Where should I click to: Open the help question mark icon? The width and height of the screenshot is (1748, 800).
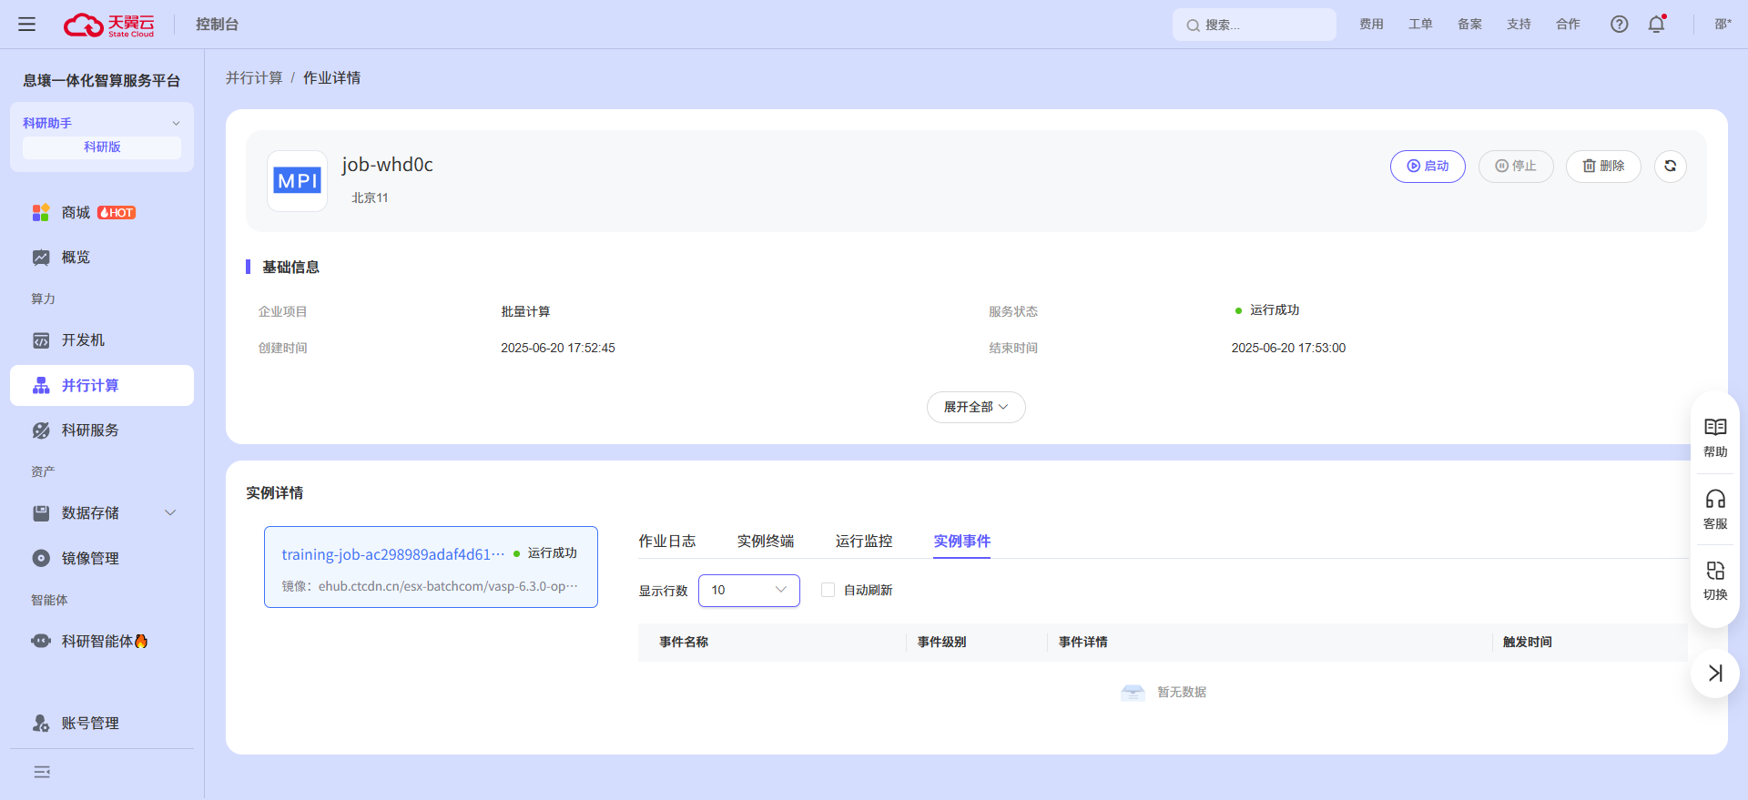pos(1619,25)
